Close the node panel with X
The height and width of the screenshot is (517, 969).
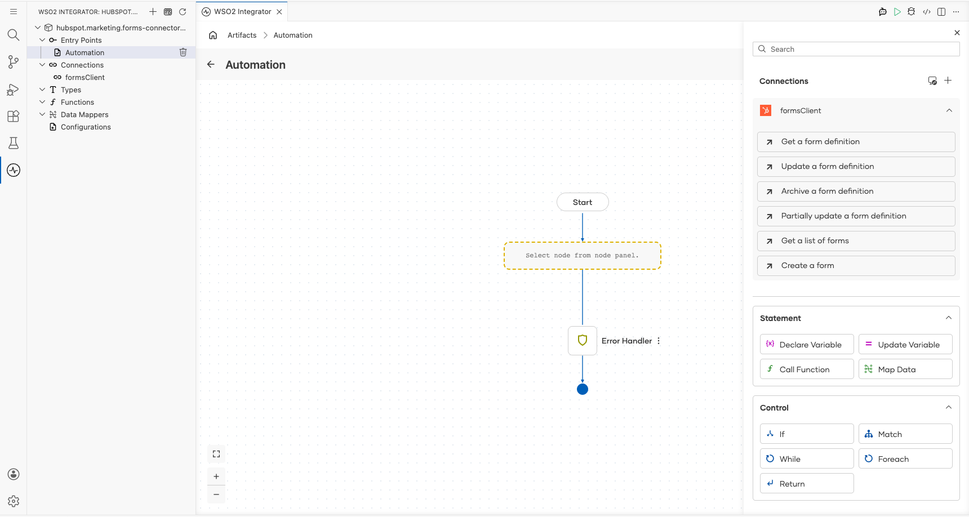tap(957, 33)
